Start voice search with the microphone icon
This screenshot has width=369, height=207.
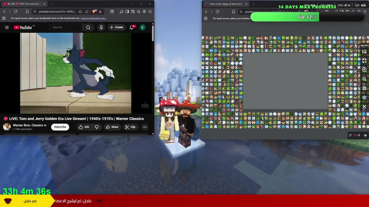pyautogui.click(x=101, y=27)
